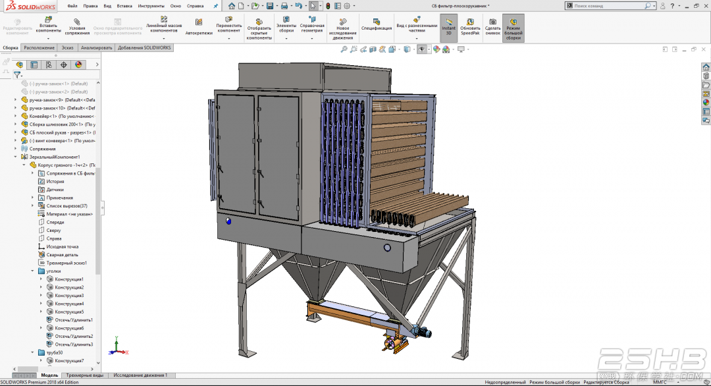Open the Трехмерные виды bottom tab
Screen dimensions: 711x386
tap(85, 375)
